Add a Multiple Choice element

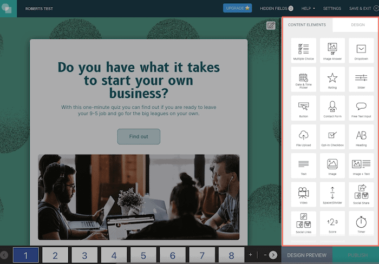(303, 50)
